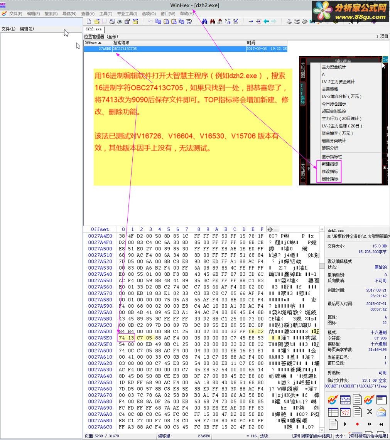Viewport: 390px width, 440px height.
Task: Open the 编辑(E) menu
Action: (34, 13)
